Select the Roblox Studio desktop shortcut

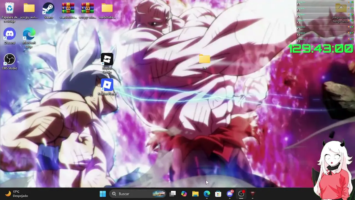(107, 63)
